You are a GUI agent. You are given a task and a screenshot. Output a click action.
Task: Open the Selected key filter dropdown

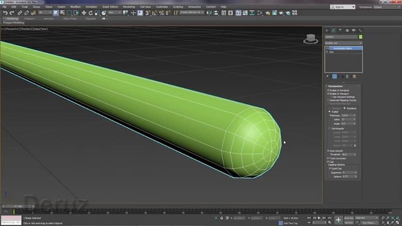pos(366,218)
